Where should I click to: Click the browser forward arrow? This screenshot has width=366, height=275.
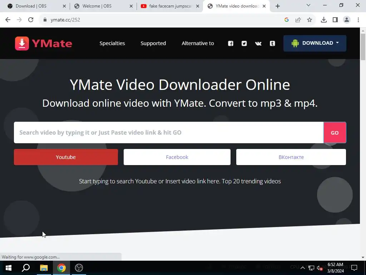point(19,20)
